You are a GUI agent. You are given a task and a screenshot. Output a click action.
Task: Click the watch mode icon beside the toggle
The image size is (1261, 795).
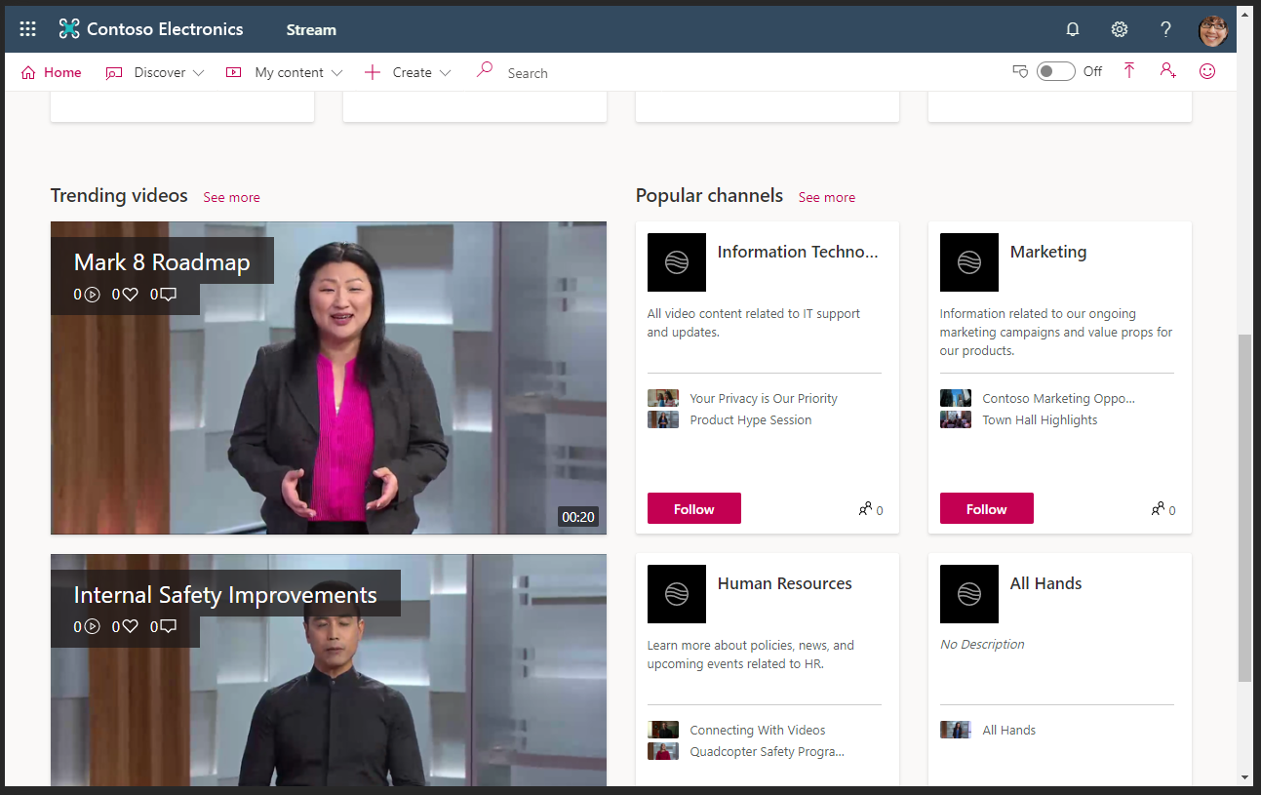(x=1020, y=71)
